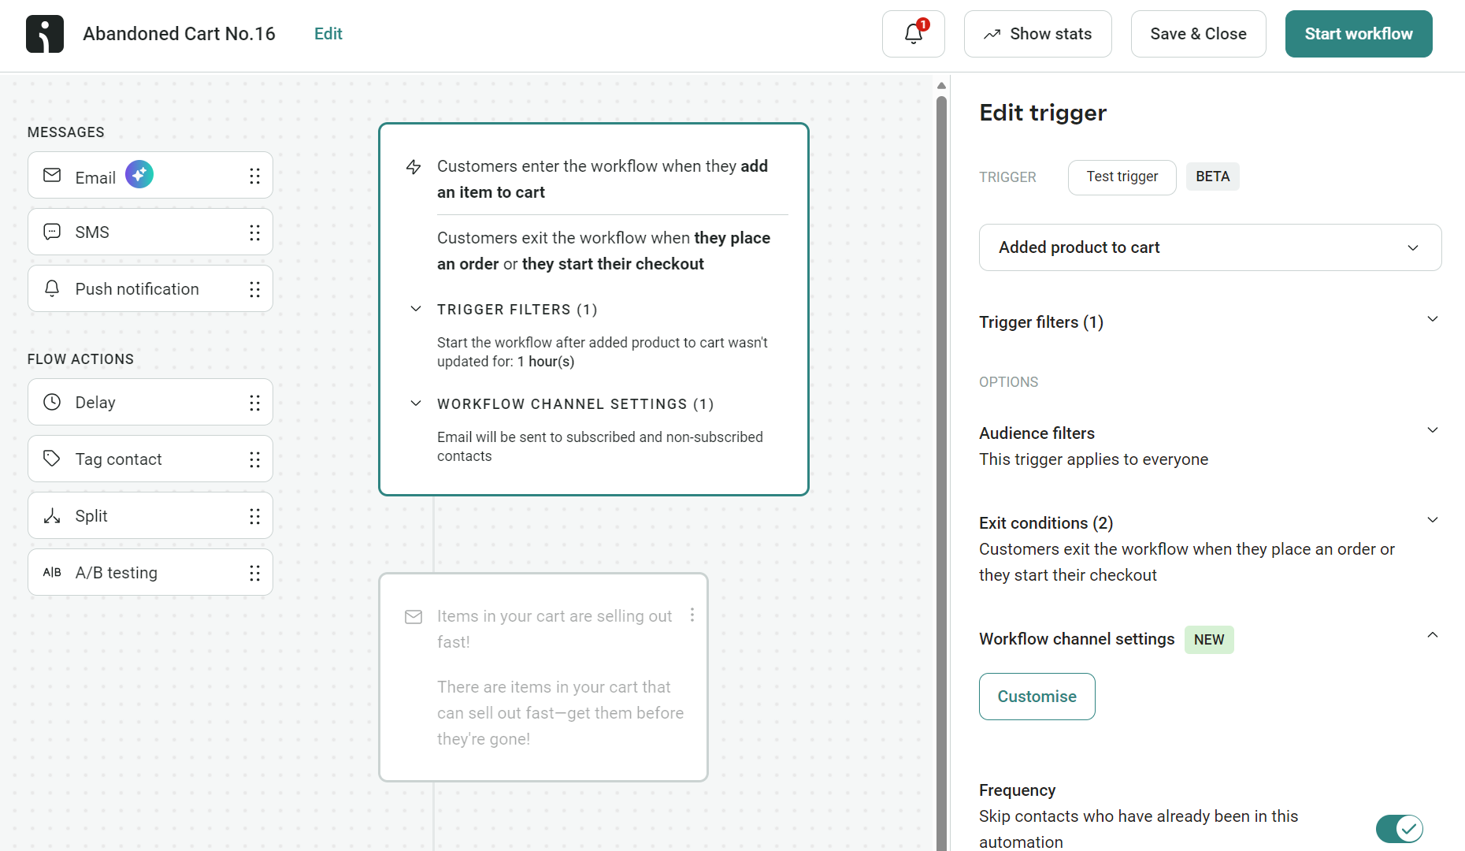Open the Added product to cart dropdown
This screenshot has height=851, width=1465.
coord(1210,247)
